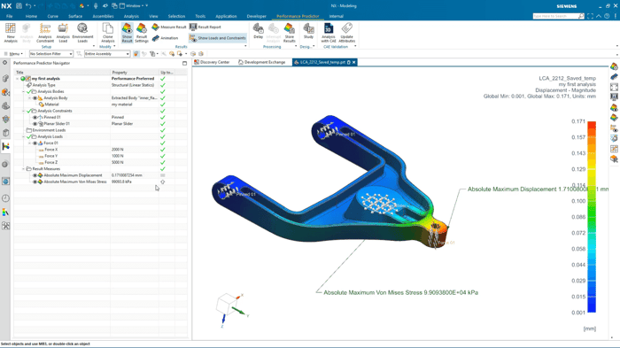The height and width of the screenshot is (348, 620).
Task: Open the Discovery Center tab
Action: click(212, 63)
